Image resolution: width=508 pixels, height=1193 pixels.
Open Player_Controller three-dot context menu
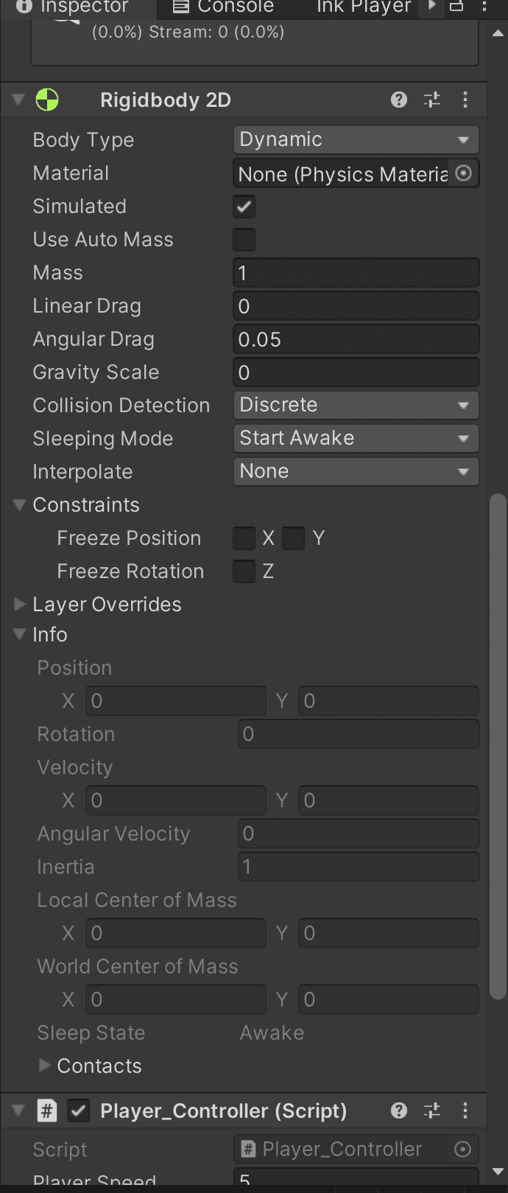click(465, 1110)
